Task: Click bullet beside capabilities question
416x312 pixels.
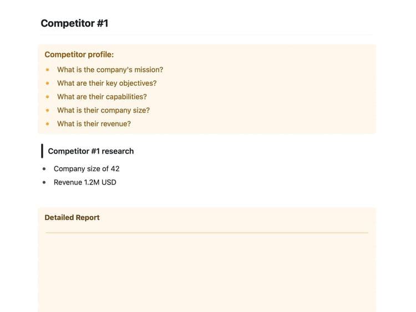Action: pos(48,97)
